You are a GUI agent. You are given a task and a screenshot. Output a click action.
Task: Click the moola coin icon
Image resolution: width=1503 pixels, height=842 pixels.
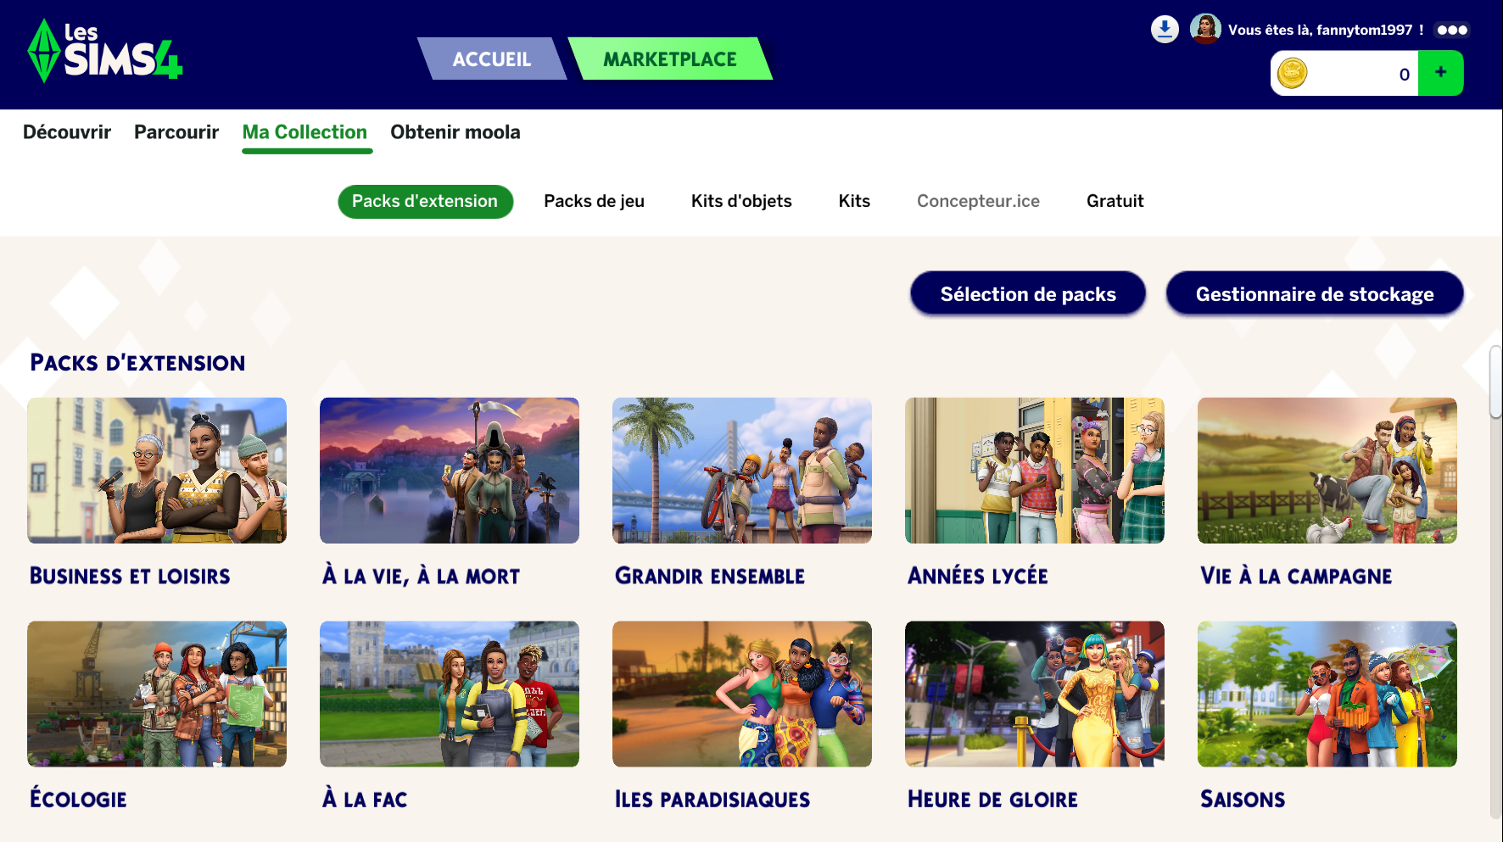tap(1293, 73)
